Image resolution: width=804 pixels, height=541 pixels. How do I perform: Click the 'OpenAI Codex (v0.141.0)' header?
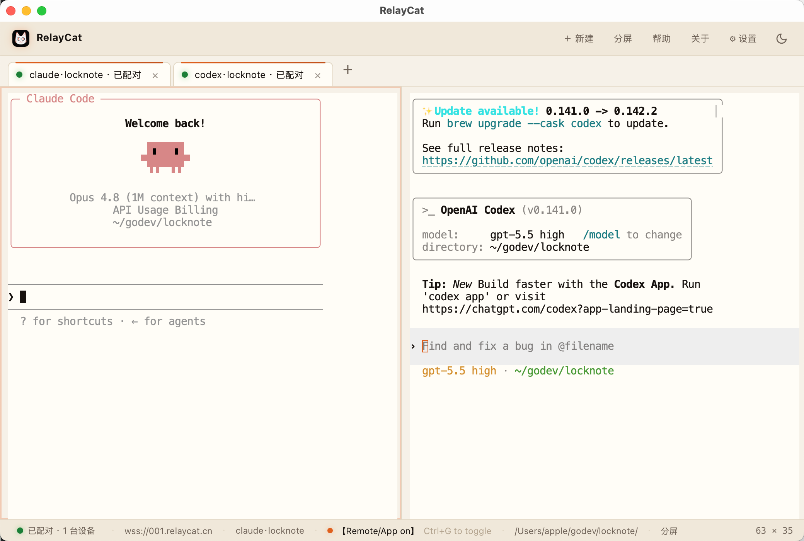click(502, 210)
